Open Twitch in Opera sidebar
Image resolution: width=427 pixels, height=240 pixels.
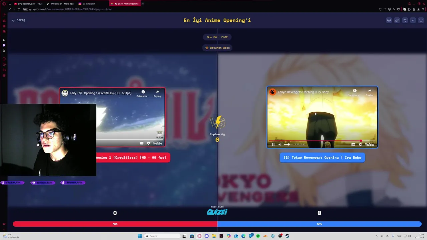[x=4, y=45]
